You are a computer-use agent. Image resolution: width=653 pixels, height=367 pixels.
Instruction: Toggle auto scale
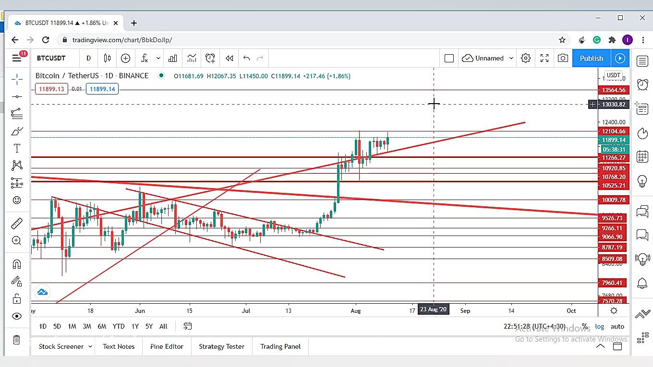pos(617,326)
